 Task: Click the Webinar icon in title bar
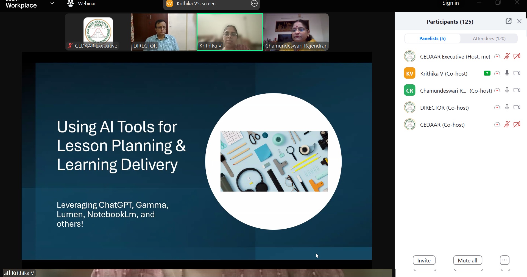click(71, 4)
